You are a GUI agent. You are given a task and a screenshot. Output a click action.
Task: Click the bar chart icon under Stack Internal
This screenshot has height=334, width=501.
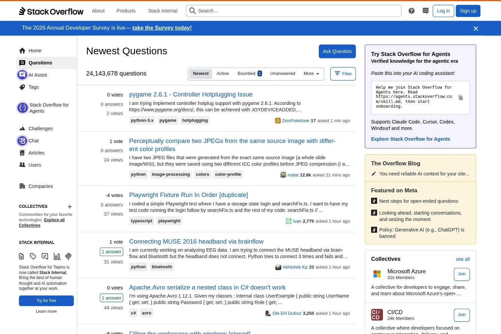click(x=57, y=256)
